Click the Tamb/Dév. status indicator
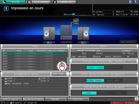139x104 pixels. click(132, 103)
